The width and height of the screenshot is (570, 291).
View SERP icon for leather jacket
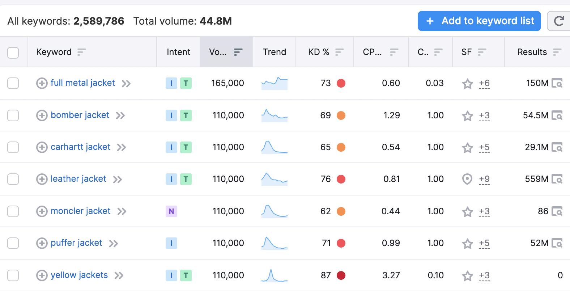coord(557,179)
